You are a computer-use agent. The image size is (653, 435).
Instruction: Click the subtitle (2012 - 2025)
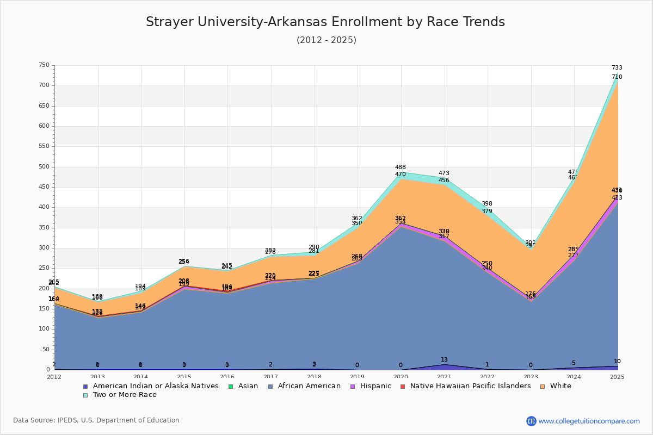point(326,40)
